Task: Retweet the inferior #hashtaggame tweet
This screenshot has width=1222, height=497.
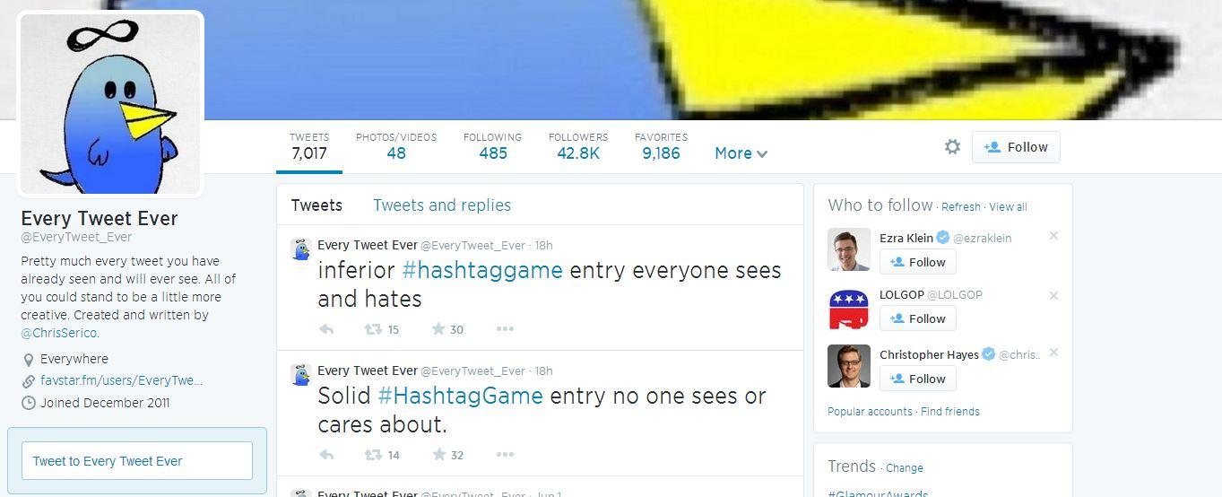Action: tap(373, 329)
